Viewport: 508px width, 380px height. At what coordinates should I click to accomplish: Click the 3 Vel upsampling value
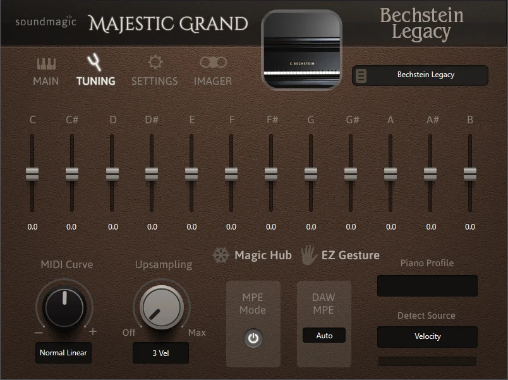click(160, 353)
